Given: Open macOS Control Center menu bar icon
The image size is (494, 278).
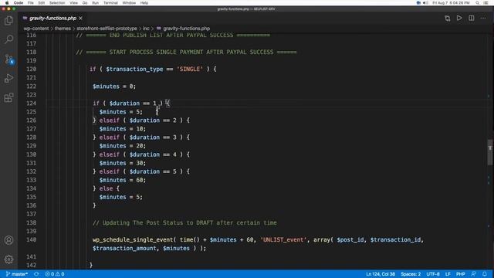Looking at the screenshot, I should [x=486, y=3].
